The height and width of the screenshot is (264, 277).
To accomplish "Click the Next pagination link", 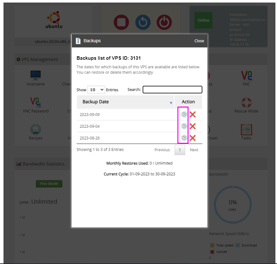I will 194,150.
